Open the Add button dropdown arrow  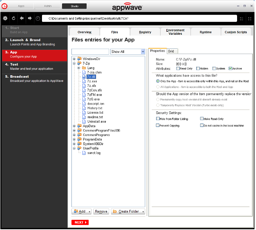90,212
